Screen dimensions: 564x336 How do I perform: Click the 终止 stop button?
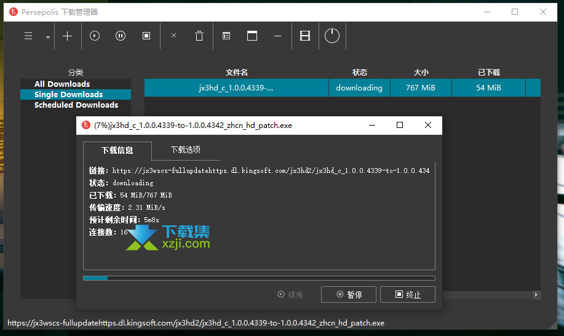coord(408,294)
